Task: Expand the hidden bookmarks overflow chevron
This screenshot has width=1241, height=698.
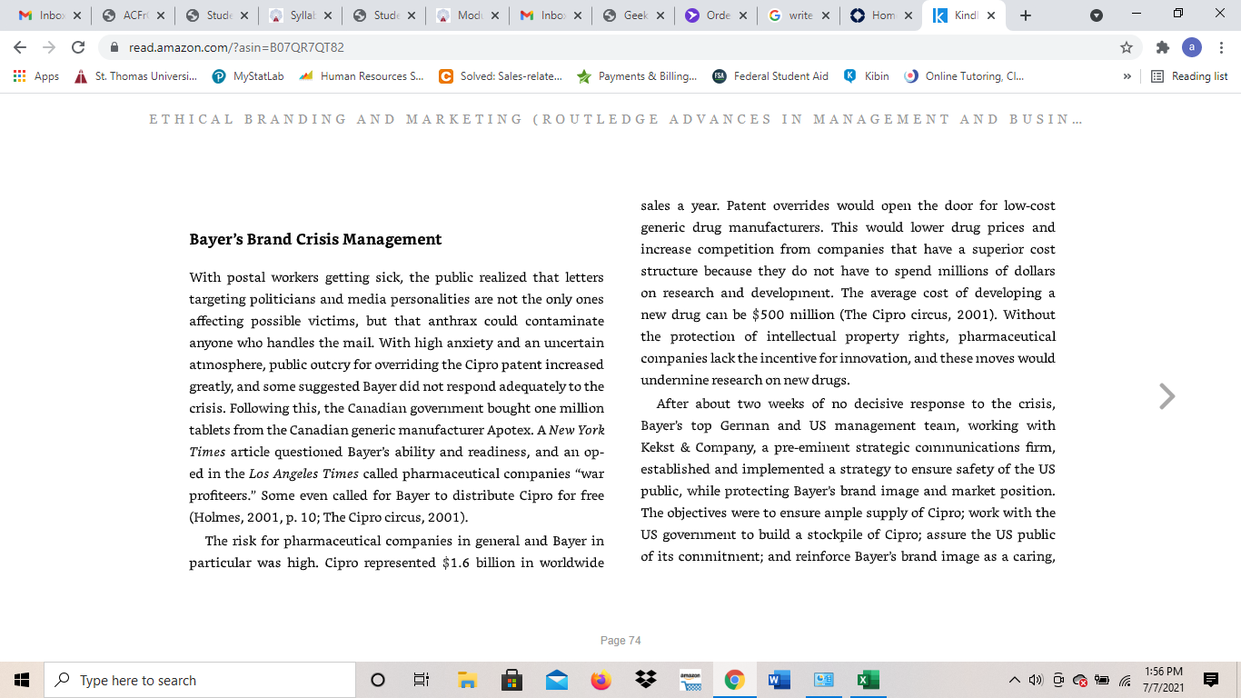Action: coord(1127,76)
